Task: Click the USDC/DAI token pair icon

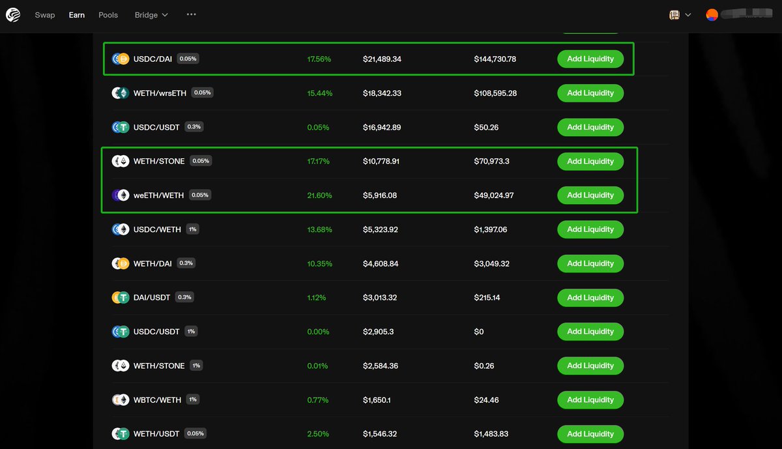Action: click(x=121, y=59)
